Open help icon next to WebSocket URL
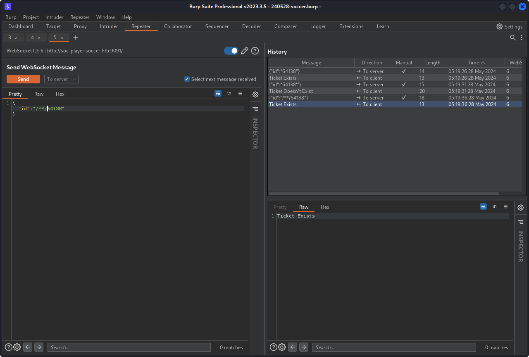 pos(255,51)
